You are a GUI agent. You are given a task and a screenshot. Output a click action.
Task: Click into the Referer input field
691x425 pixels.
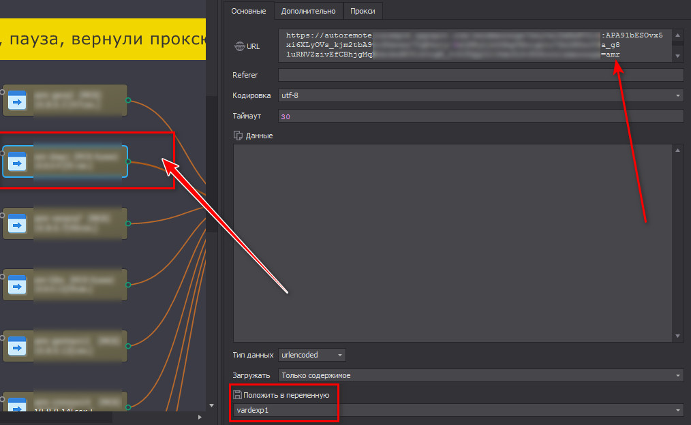(x=480, y=75)
